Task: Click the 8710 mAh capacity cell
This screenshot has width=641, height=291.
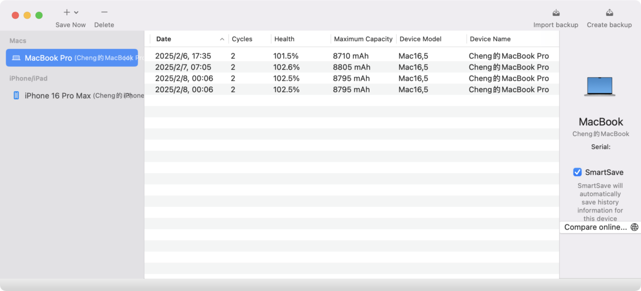Action: (x=351, y=56)
